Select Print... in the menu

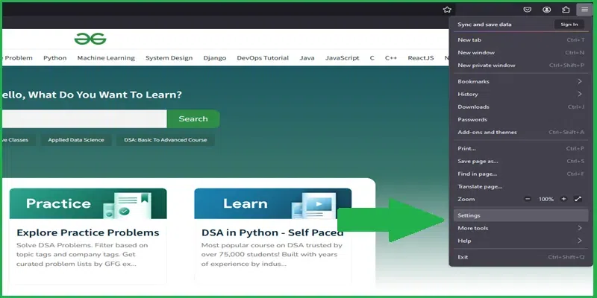click(x=520, y=148)
